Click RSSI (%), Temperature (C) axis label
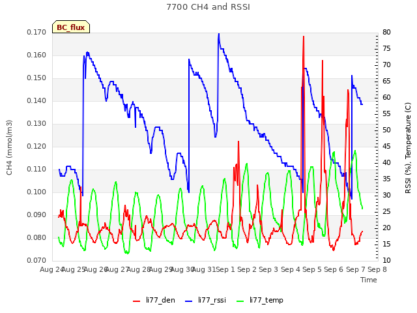Screen dimensions: 417x313 tap(408, 148)
